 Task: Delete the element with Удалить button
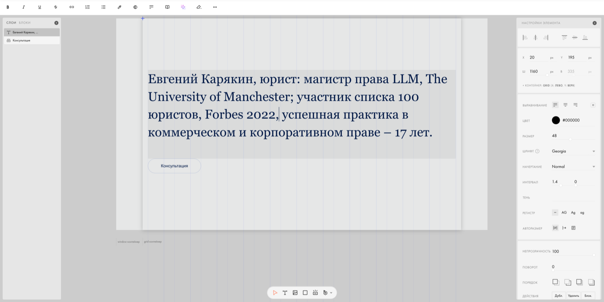pos(573,296)
